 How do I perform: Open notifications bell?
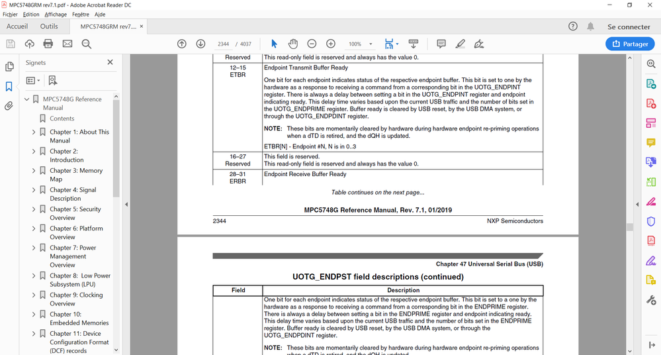click(x=591, y=26)
